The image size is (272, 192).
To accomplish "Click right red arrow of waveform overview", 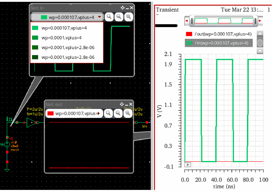I will tap(260, 21).
